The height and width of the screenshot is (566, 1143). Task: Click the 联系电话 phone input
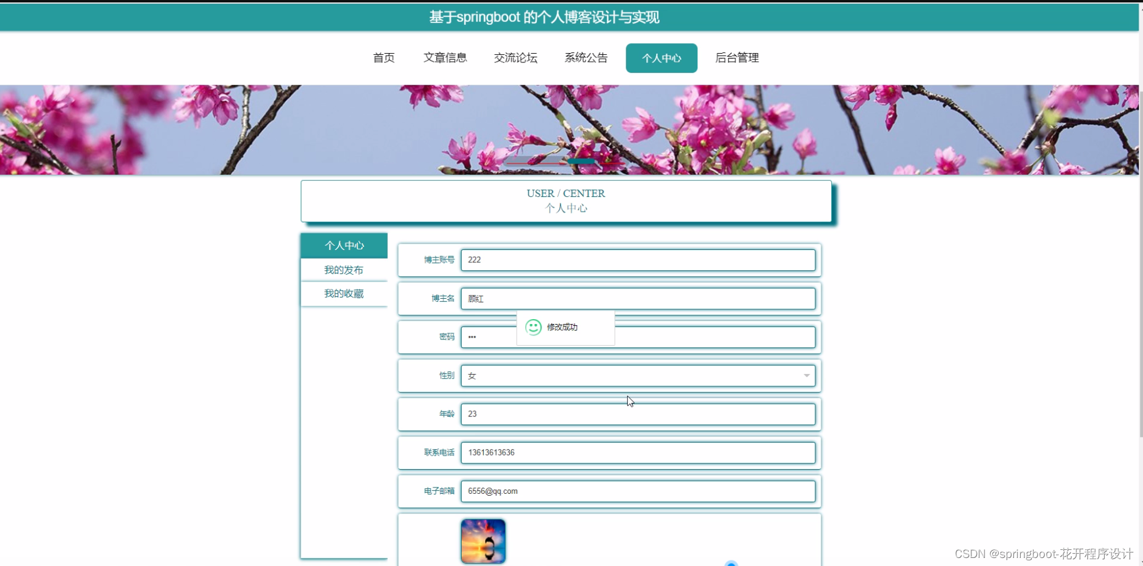click(x=639, y=452)
